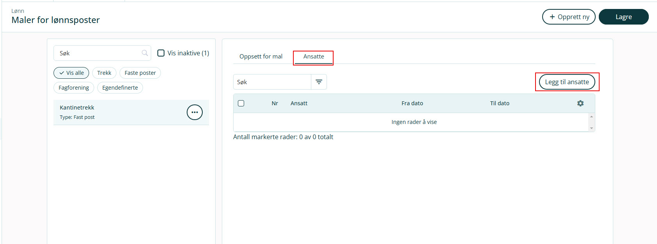The height and width of the screenshot is (244, 657).
Task: Enable the Vis inaktive checkbox
Action: 161,53
